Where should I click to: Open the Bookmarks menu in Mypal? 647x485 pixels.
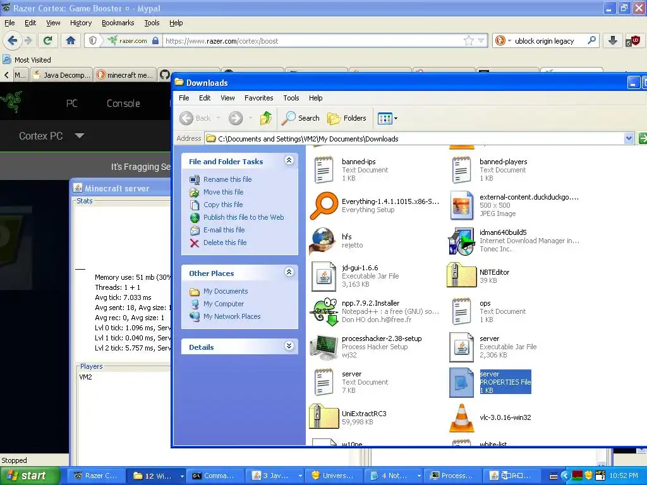118,23
